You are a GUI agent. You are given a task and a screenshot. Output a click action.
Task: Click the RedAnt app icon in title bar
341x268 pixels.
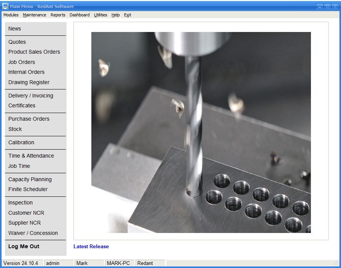click(x=5, y=6)
